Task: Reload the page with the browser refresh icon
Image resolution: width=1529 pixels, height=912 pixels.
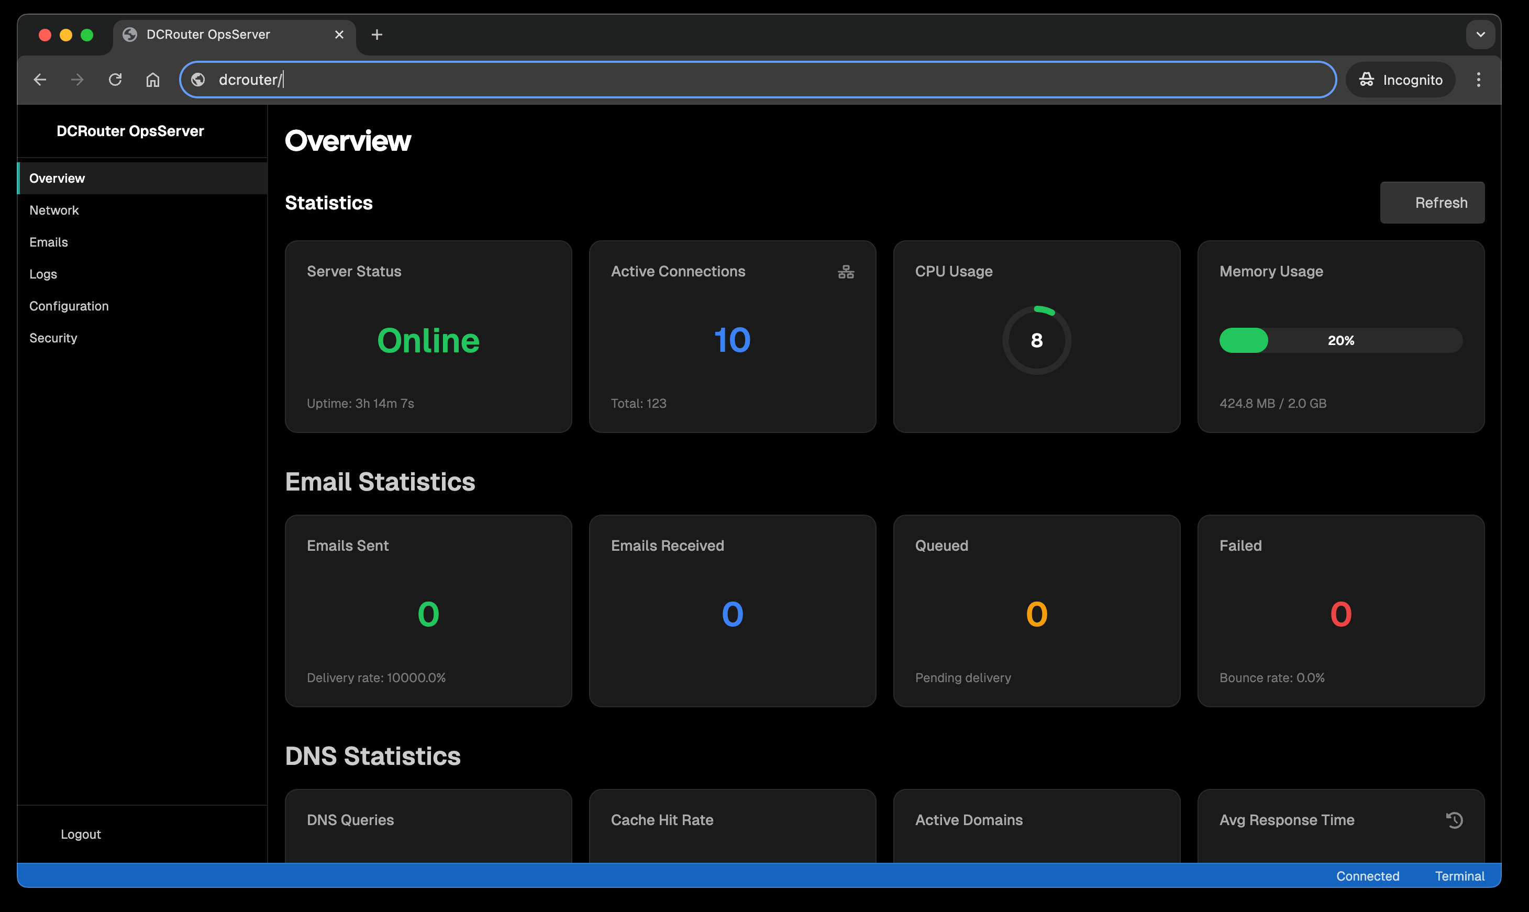Action: [115, 80]
